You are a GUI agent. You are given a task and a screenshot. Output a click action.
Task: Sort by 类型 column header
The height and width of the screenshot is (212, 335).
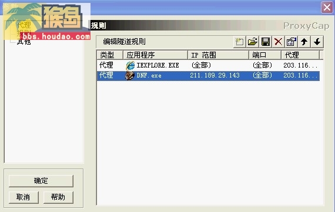(110, 55)
